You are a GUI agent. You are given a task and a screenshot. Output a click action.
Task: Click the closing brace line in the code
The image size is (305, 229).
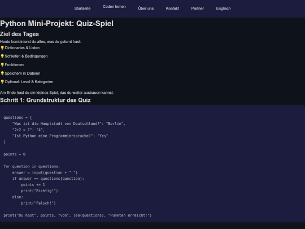(5, 142)
